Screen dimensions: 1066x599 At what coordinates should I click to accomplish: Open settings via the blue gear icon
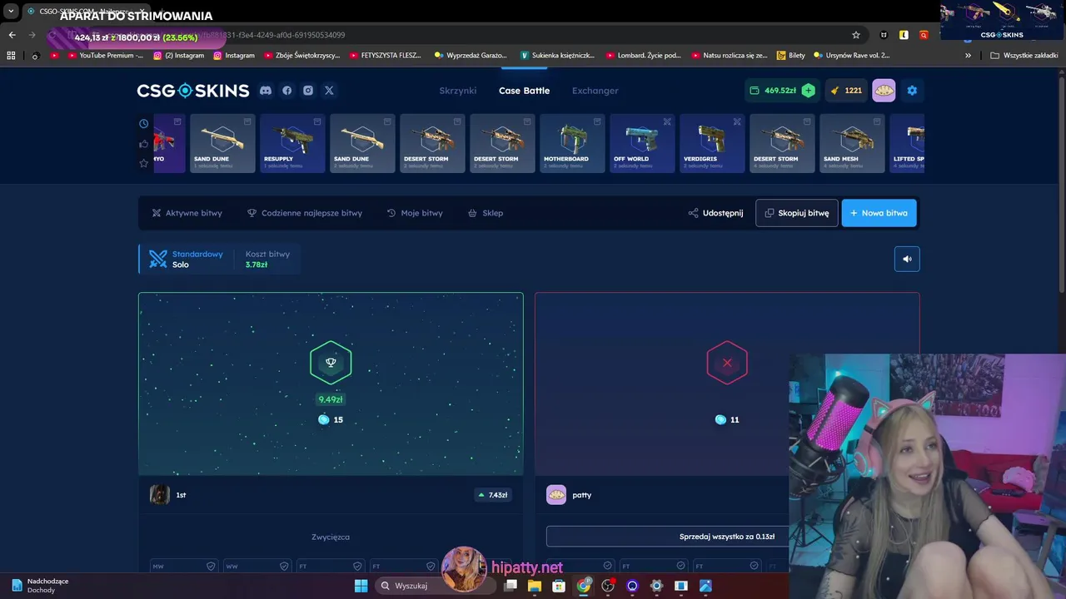pyautogui.click(x=912, y=91)
